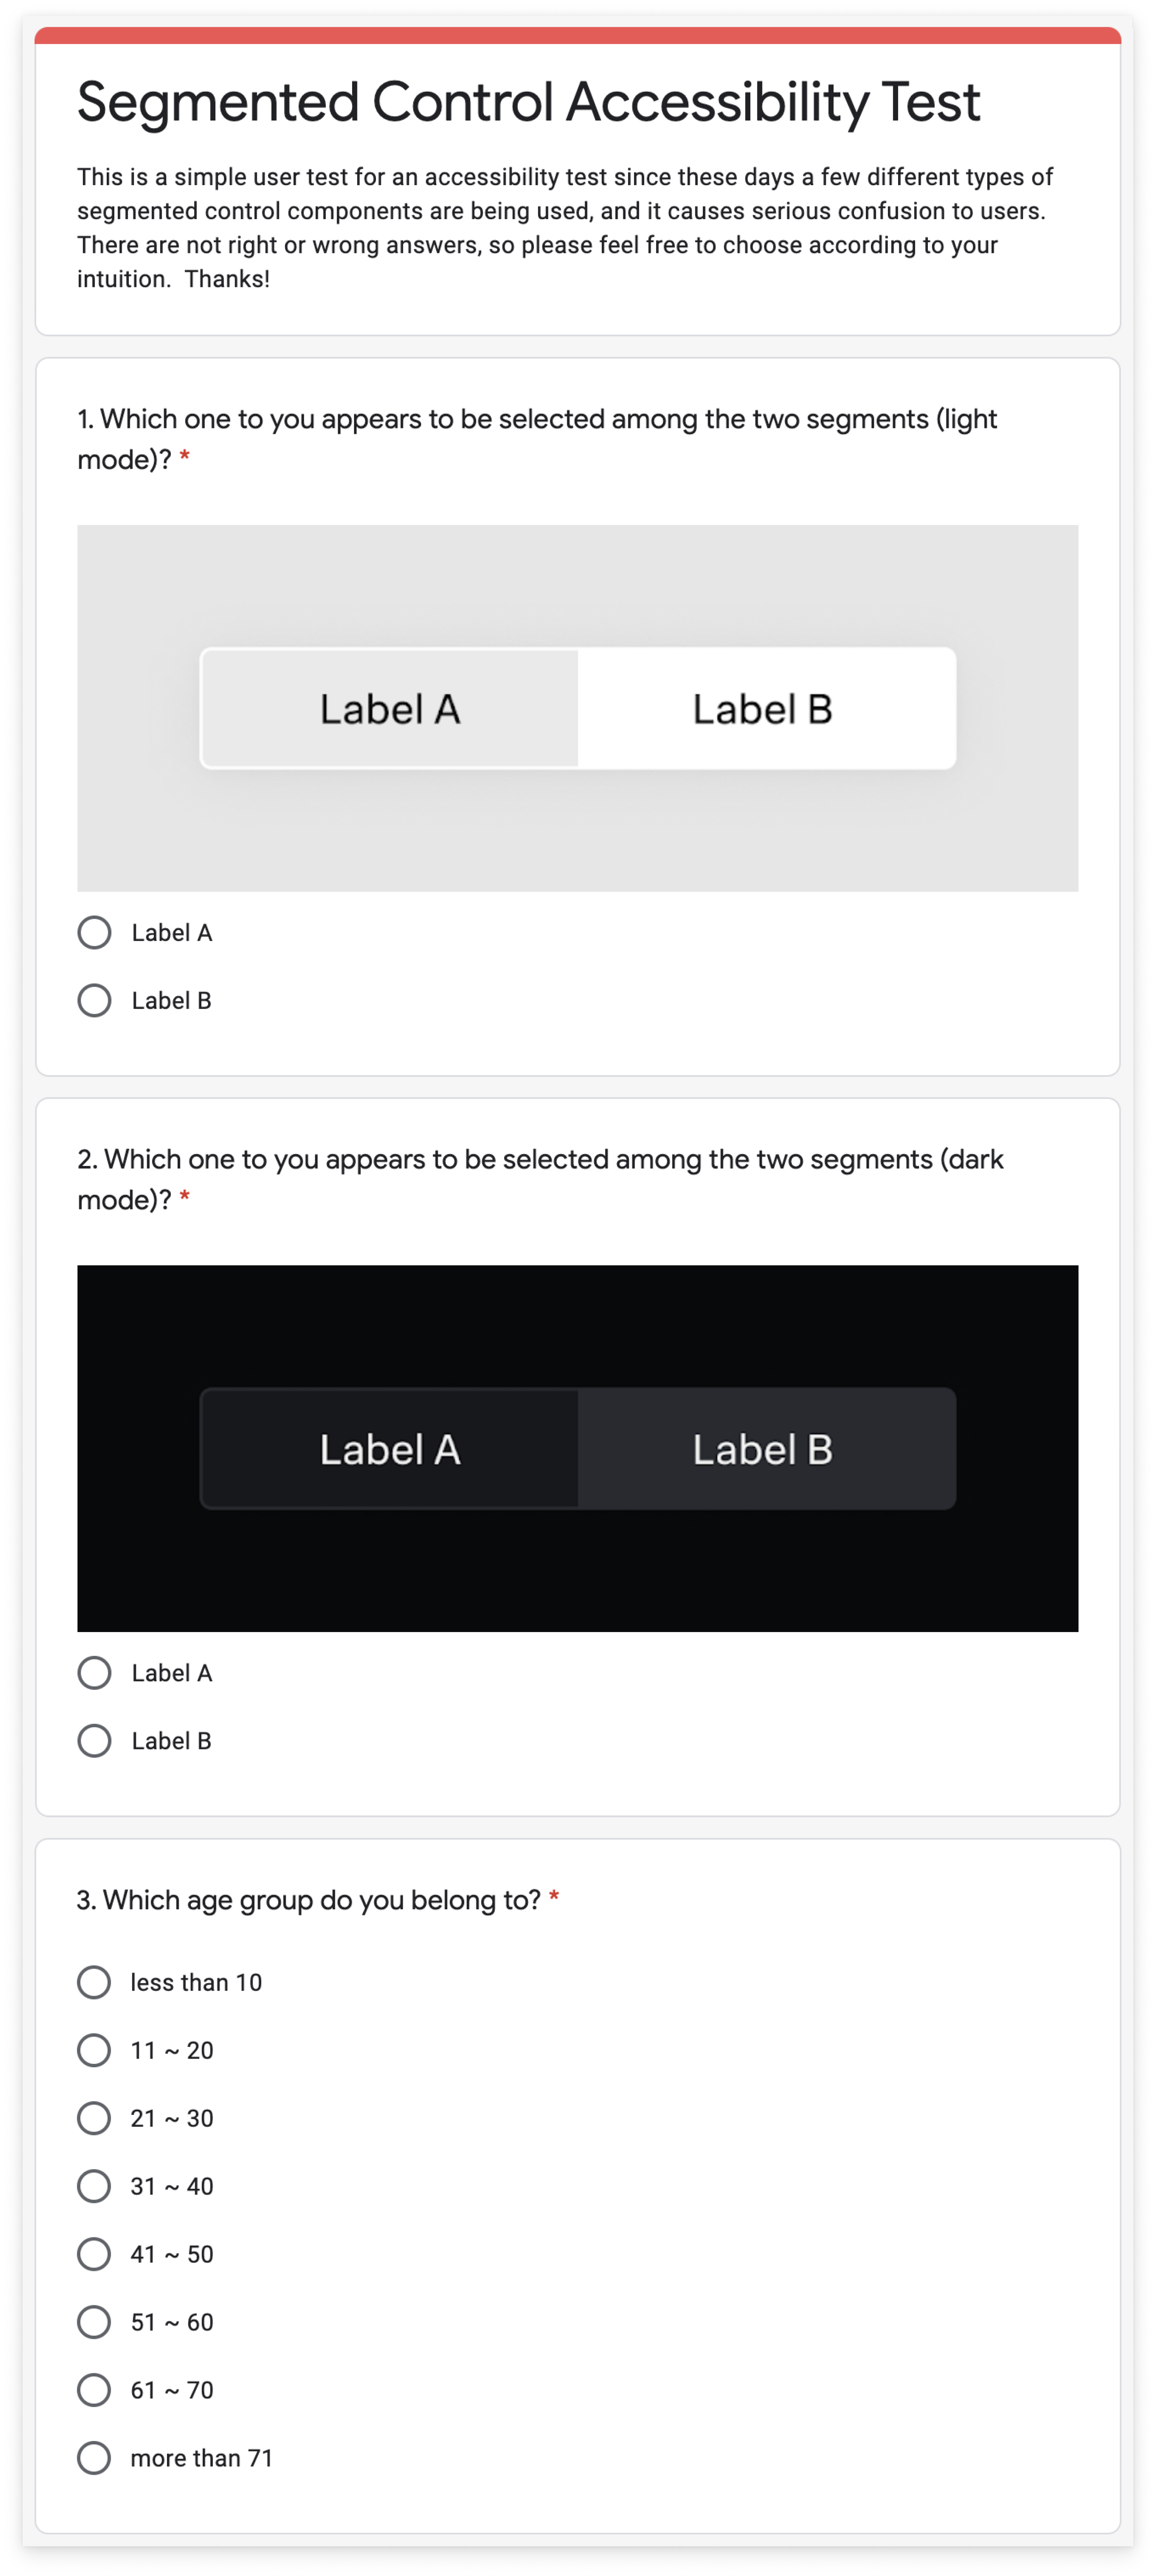Choose the '51 ~ 60' age option
The width and height of the screenshot is (1156, 2576).
pos(95,2321)
